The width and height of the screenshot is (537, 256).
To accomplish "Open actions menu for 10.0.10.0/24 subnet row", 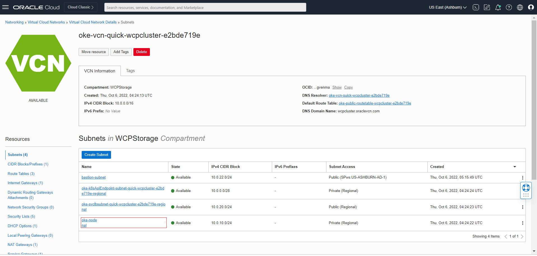I will coord(522,223).
